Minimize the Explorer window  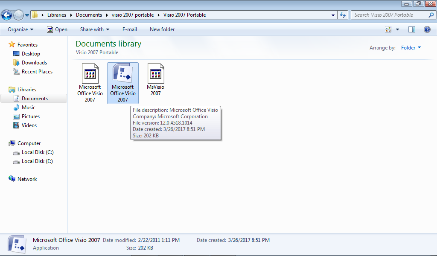point(407,4)
